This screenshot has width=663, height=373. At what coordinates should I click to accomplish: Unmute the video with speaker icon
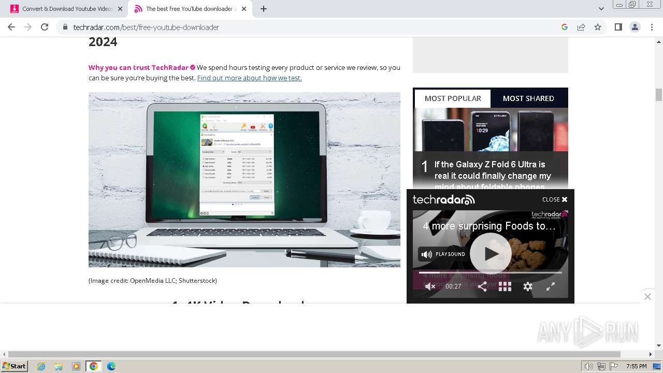[x=430, y=286]
